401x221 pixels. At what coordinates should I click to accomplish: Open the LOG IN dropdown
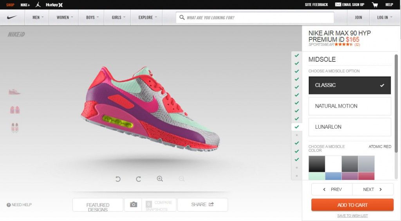click(385, 17)
